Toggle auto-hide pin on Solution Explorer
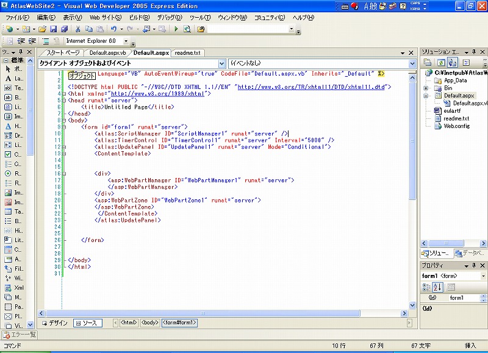The width and height of the screenshot is (488, 353). pyautogui.click(x=474, y=52)
